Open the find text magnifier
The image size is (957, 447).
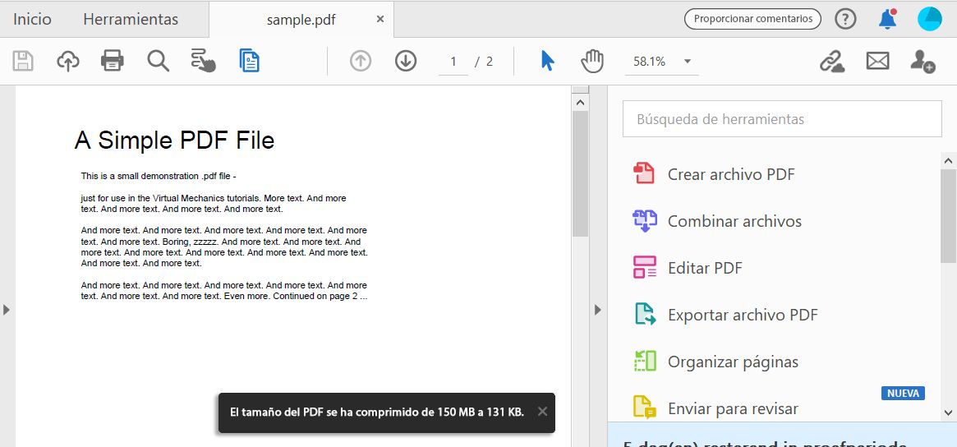158,61
